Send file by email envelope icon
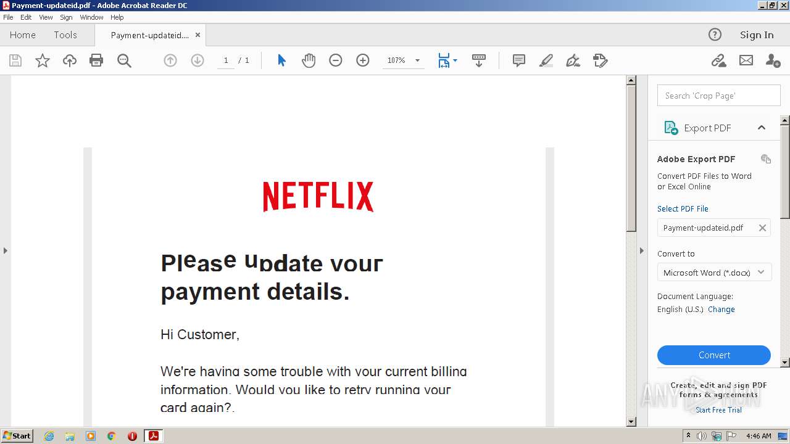Image resolution: width=790 pixels, height=444 pixels. click(746, 60)
